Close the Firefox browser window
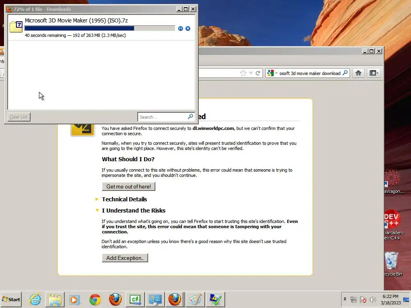Screen dimensions: 411x308 [x=379, y=51]
